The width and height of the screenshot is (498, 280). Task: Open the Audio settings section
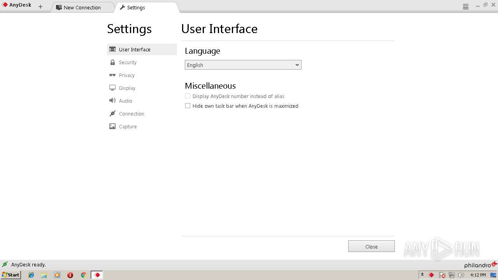point(142,101)
